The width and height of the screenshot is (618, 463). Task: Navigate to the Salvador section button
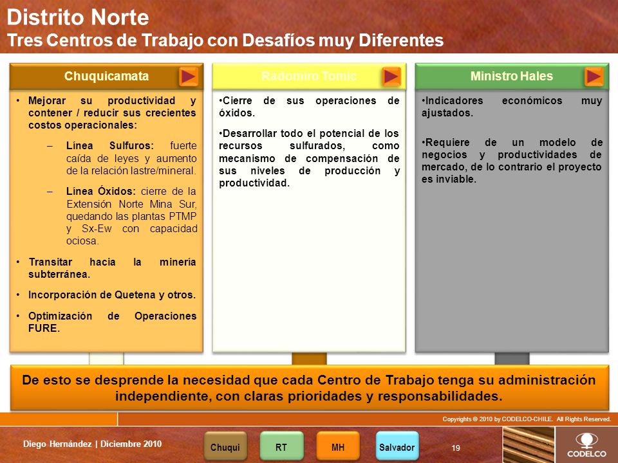[x=397, y=446]
